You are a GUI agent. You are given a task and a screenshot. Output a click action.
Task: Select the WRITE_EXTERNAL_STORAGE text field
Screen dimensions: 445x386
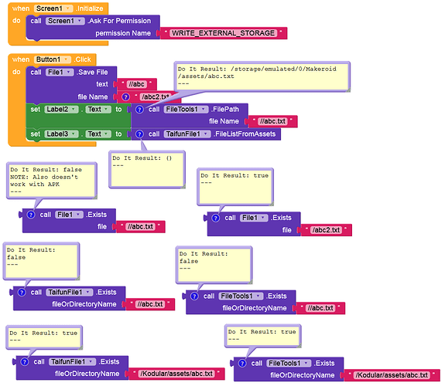click(x=223, y=33)
